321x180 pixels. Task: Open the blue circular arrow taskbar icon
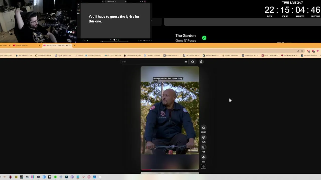pos(44,177)
